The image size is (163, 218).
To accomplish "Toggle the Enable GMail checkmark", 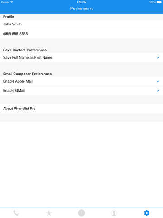I will click(158, 90).
